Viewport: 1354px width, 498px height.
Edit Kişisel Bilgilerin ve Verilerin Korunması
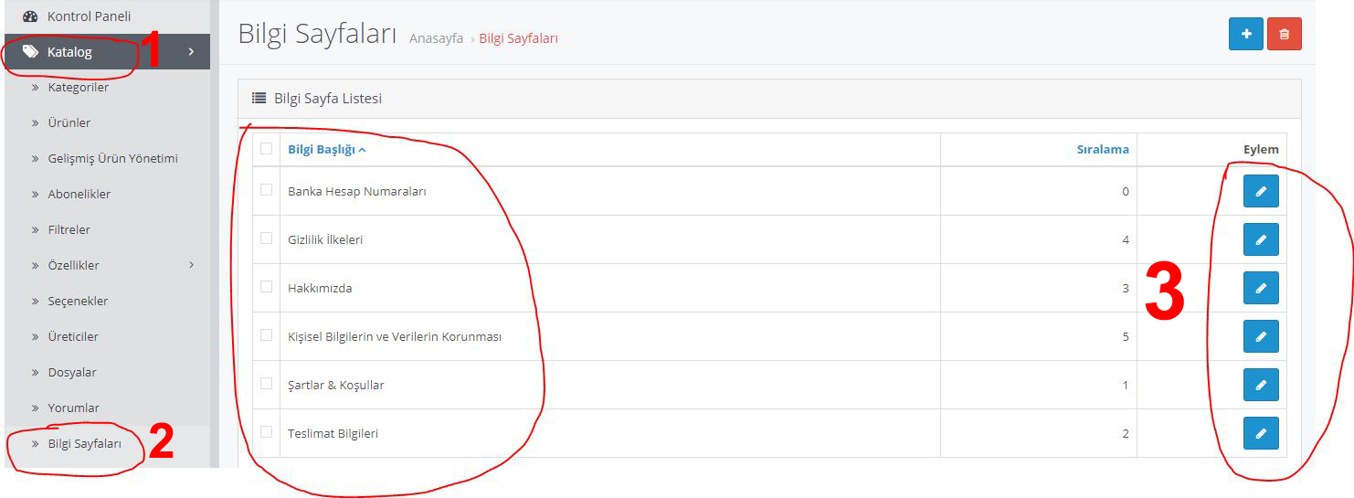pyautogui.click(x=1260, y=336)
